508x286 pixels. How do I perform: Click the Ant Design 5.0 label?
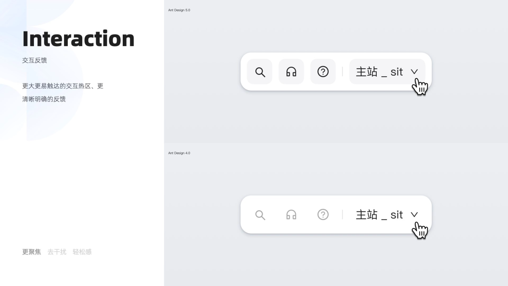pyautogui.click(x=179, y=10)
